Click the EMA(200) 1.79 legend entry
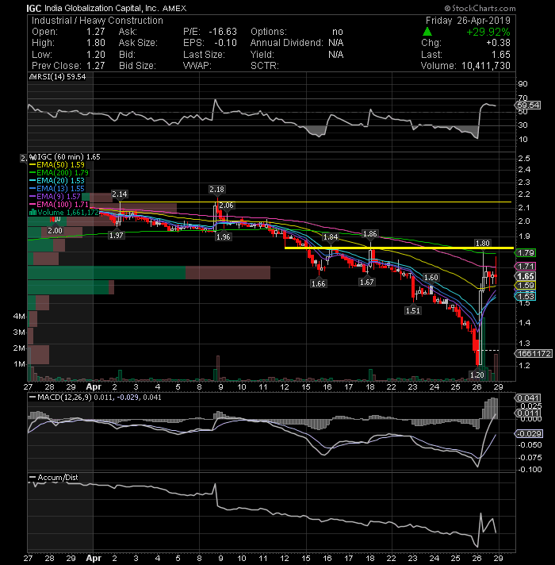The height and width of the screenshot is (565, 555). click(x=59, y=173)
